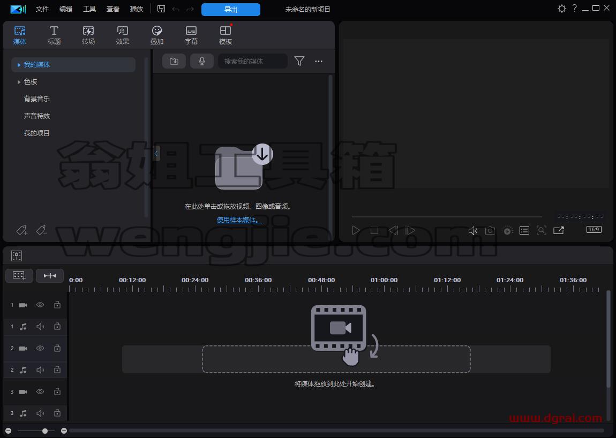Click the add tag icon
The image size is (616, 438).
22,230
